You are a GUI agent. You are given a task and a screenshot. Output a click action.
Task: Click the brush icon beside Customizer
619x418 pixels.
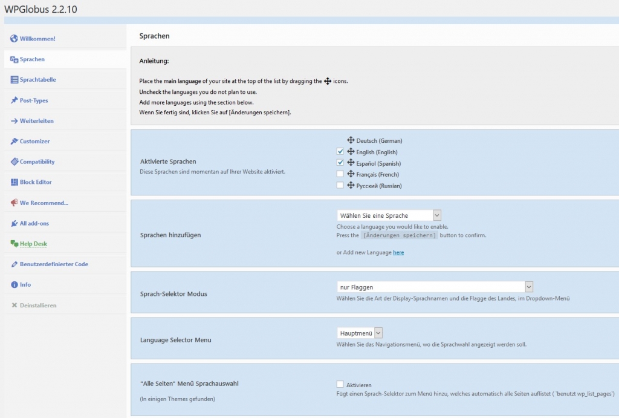(15, 141)
